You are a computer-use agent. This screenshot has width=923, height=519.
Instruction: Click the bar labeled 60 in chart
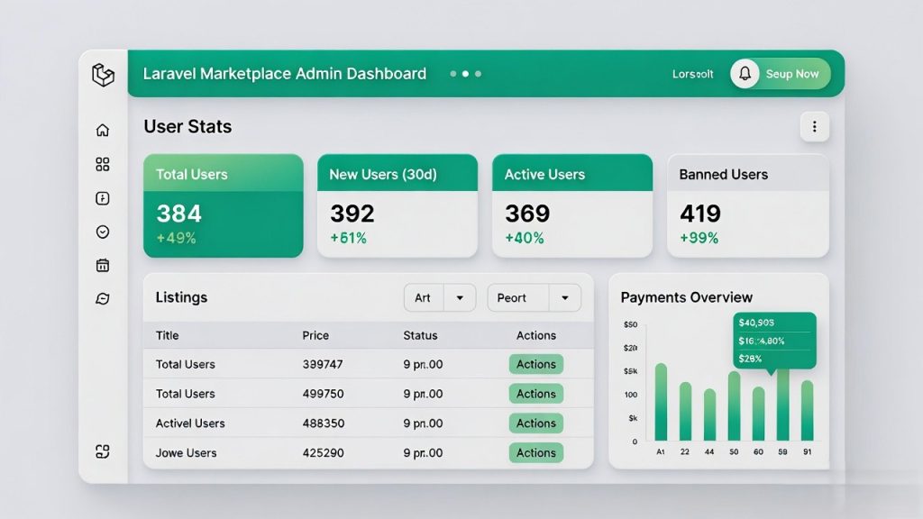(759, 414)
